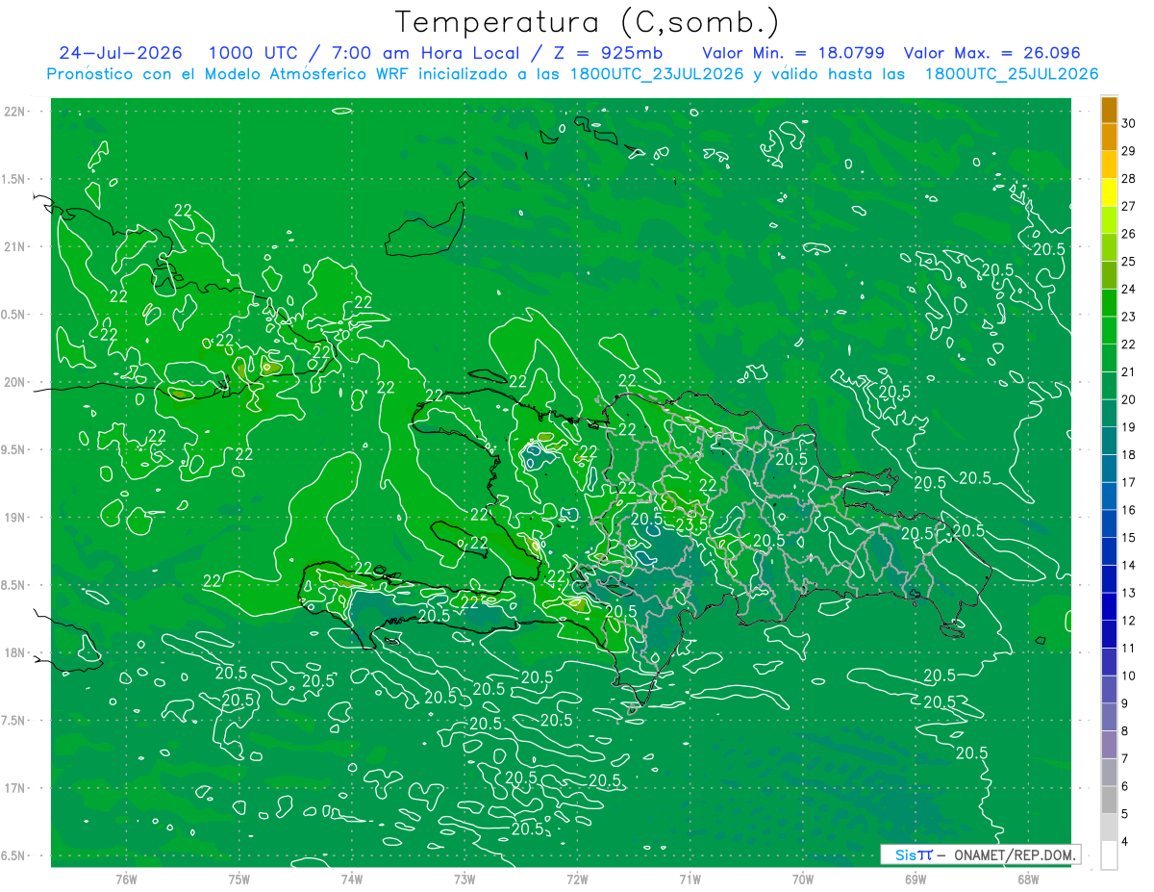Click the "14" label on the color scale
Screen dimensions: 1154x892
click(x=1129, y=565)
